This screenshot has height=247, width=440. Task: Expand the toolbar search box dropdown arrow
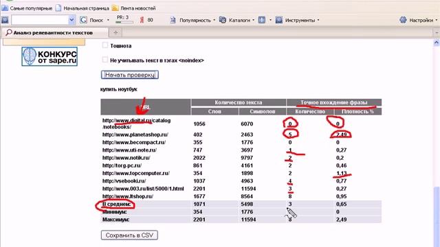(71, 20)
